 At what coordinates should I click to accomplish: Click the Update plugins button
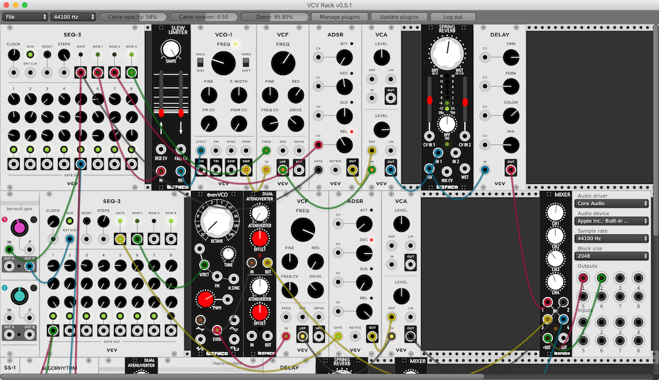point(399,17)
